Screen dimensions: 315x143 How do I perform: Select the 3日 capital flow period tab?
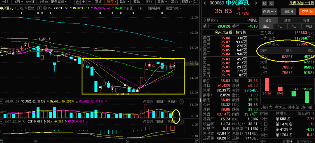tap(280, 26)
